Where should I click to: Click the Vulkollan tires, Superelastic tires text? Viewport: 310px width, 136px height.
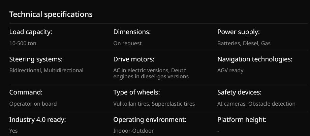pyautogui.click(x=154, y=104)
